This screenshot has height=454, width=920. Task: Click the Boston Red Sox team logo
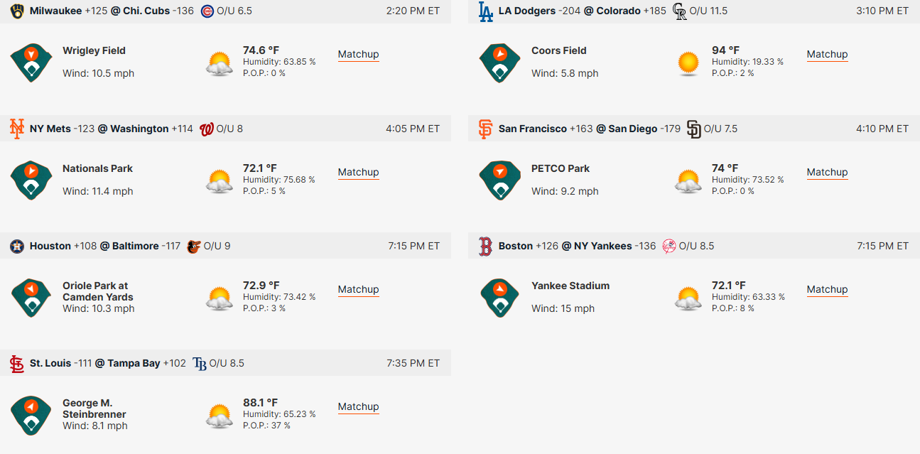pyautogui.click(x=486, y=246)
